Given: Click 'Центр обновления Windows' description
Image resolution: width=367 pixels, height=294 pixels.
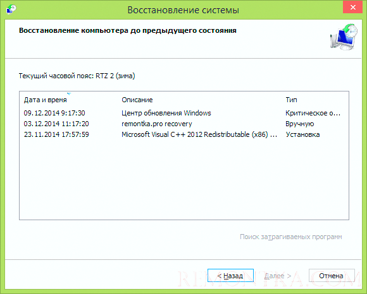Looking at the screenshot, I should pyautogui.click(x=166, y=113).
